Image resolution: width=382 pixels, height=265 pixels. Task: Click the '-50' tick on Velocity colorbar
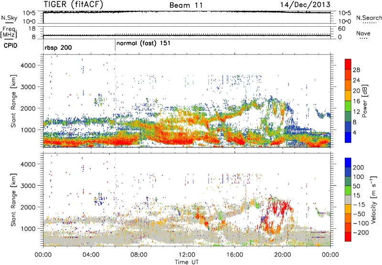click(x=359, y=214)
